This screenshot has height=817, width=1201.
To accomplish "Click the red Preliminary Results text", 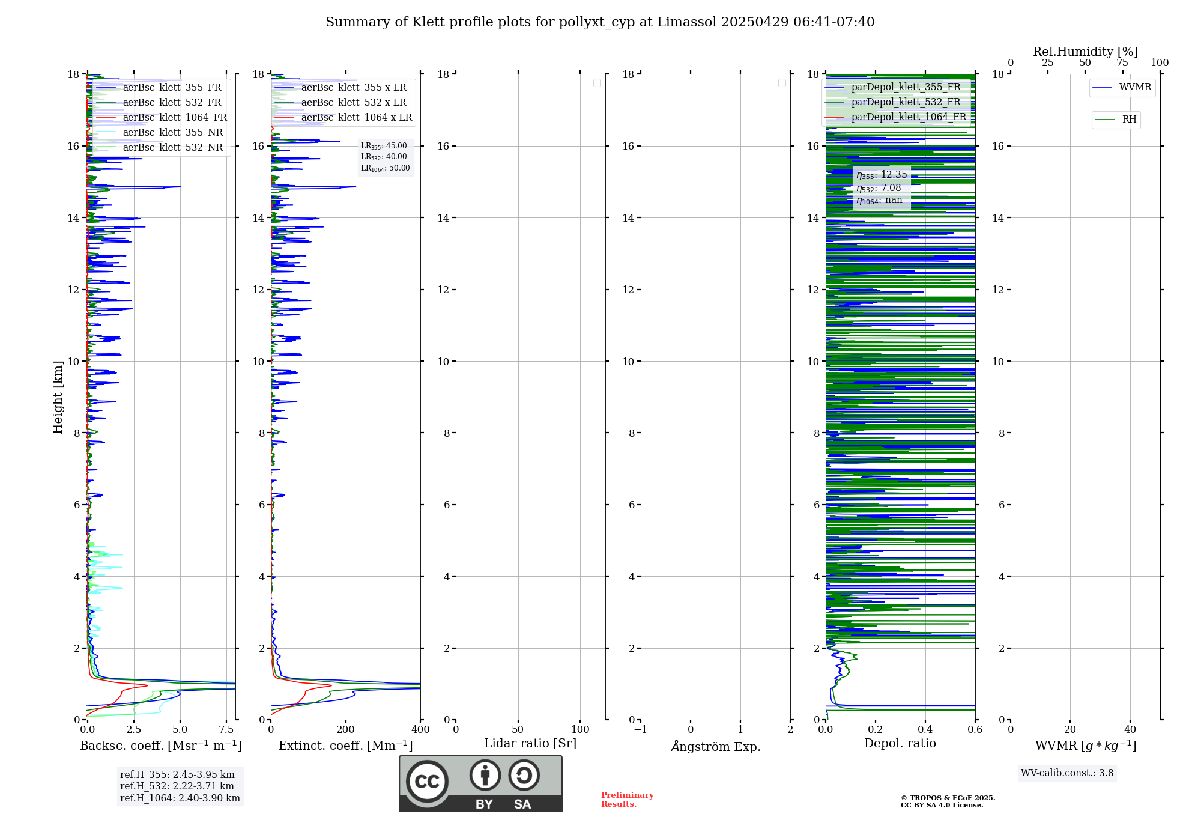I will click(x=628, y=800).
